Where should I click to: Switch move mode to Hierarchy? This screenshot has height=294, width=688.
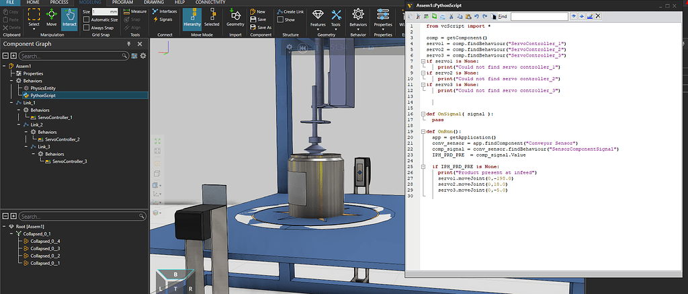pyautogui.click(x=192, y=17)
